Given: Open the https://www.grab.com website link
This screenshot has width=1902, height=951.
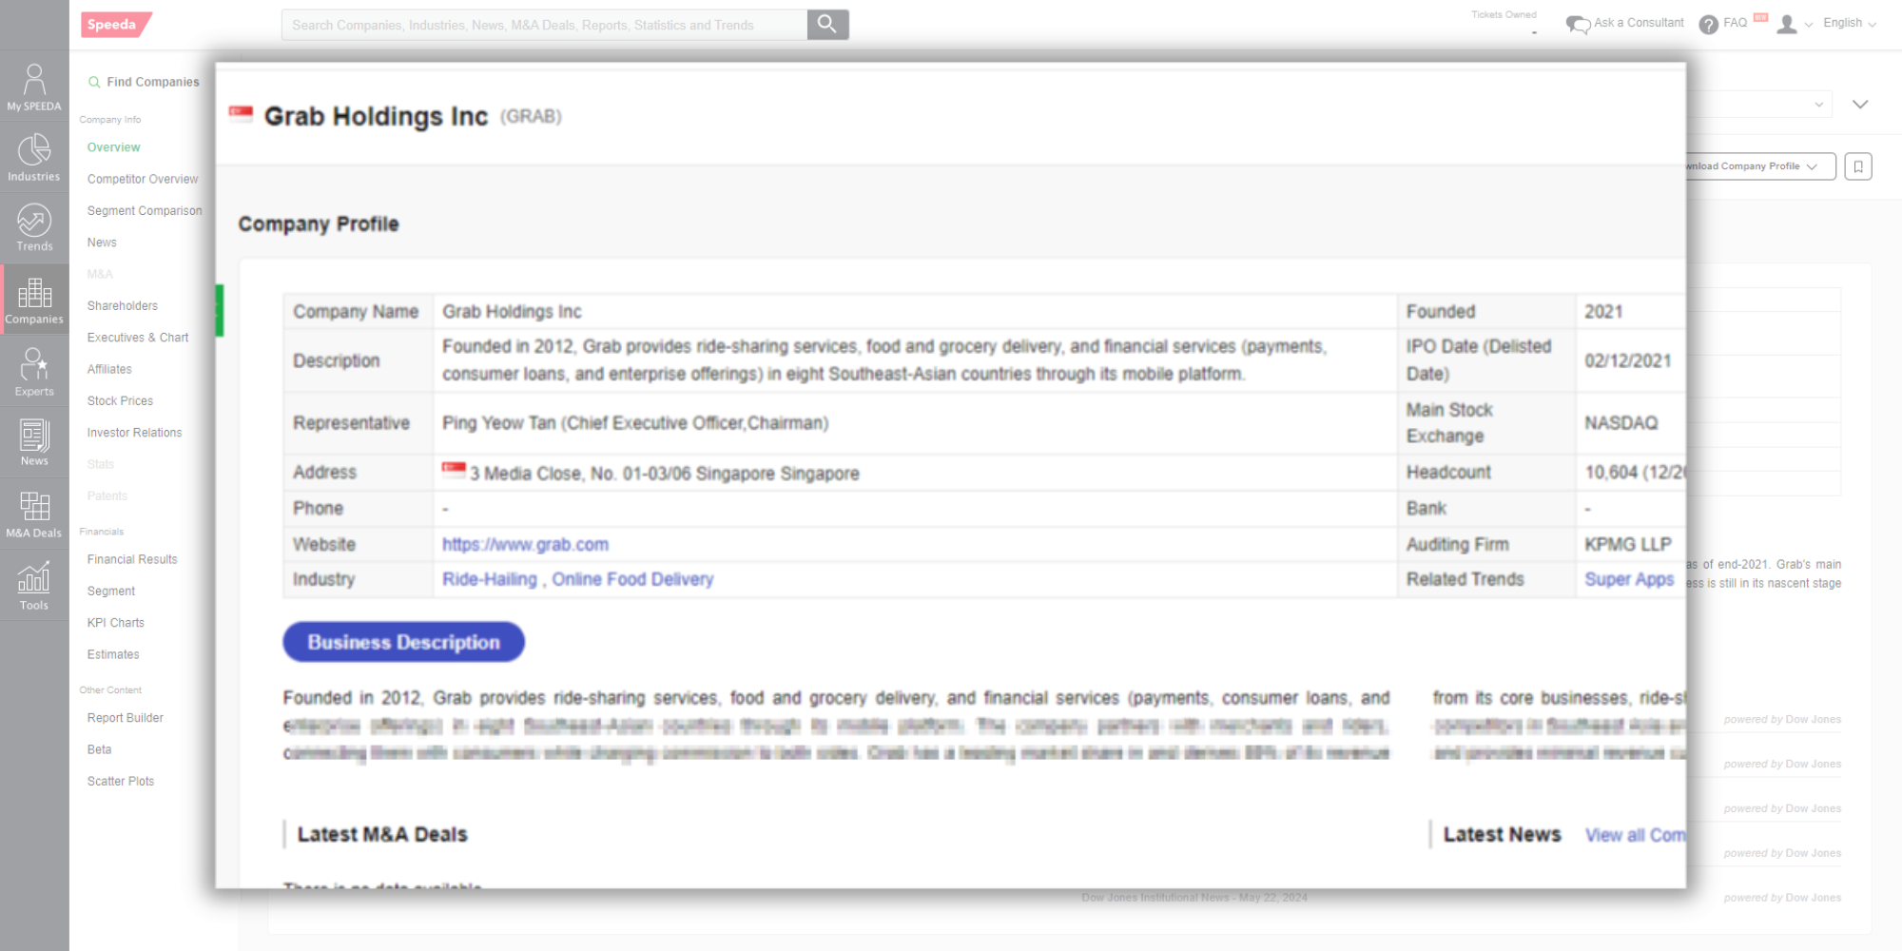Looking at the screenshot, I should point(525,544).
